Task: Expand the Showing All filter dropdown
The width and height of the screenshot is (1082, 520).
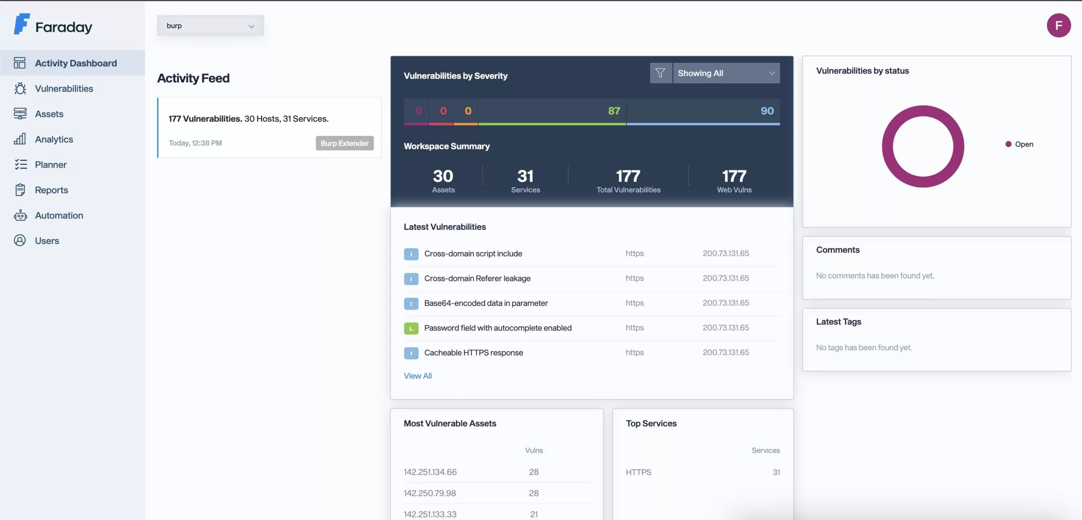Action: [726, 73]
